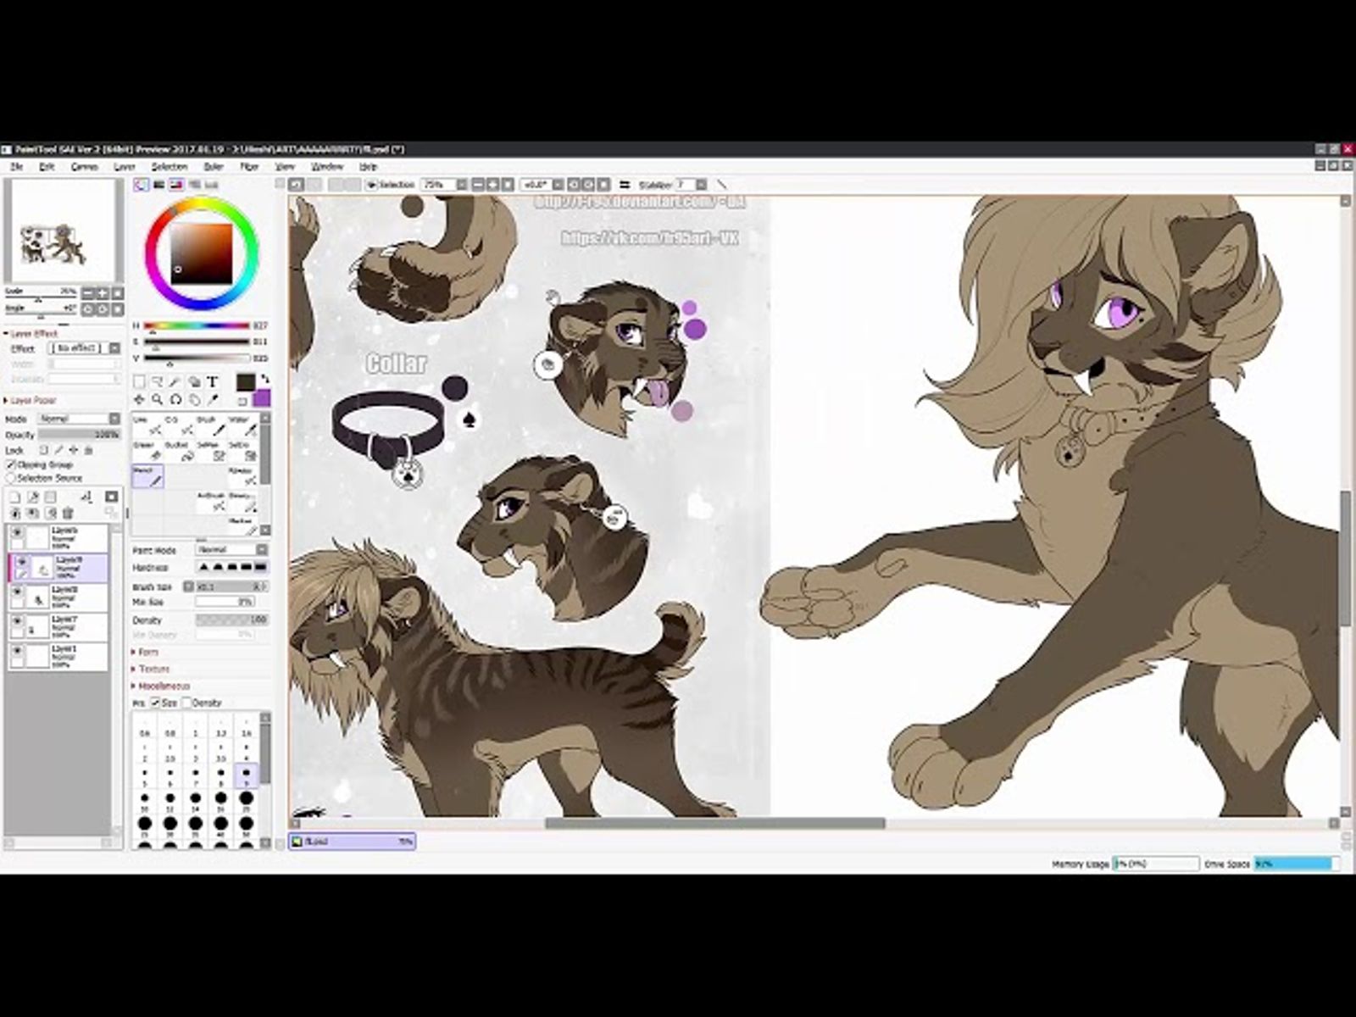Collapse the Layer Effect section

tap(31, 334)
